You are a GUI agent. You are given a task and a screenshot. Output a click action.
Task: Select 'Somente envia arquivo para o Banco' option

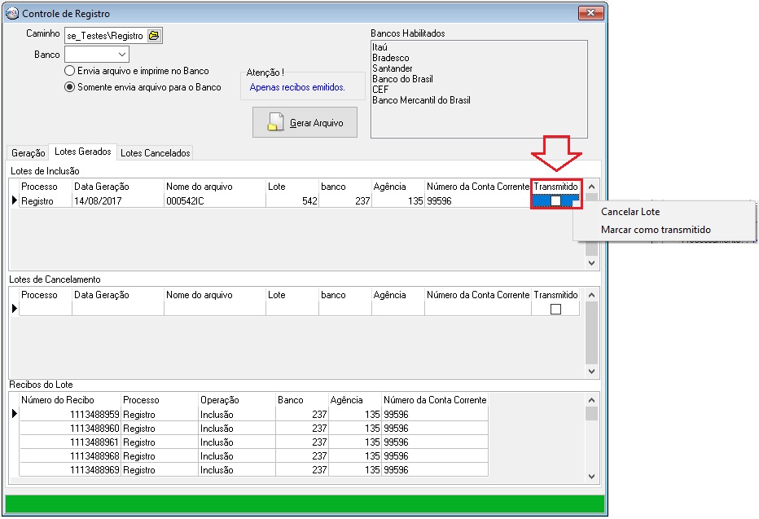click(70, 87)
